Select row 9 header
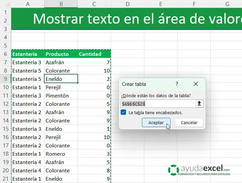 6,79
